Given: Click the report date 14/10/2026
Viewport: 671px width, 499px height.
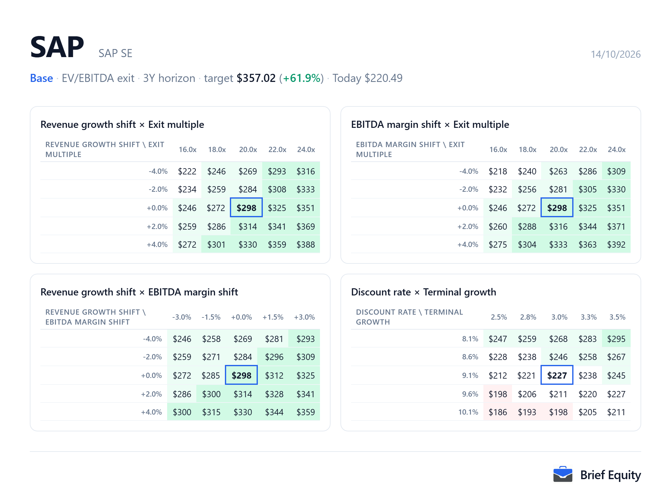Looking at the screenshot, I should pyautogui.click(x=615, y=54).
